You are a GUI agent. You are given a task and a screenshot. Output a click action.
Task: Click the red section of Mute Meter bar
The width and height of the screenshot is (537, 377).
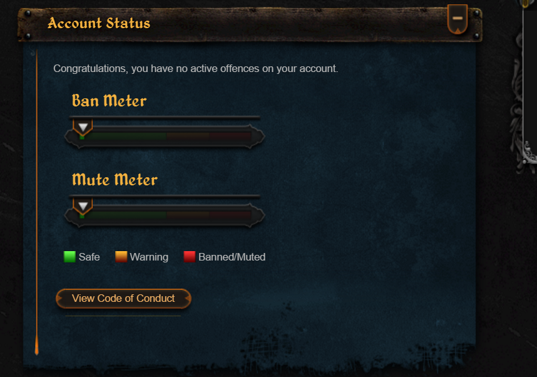(230, 215)
